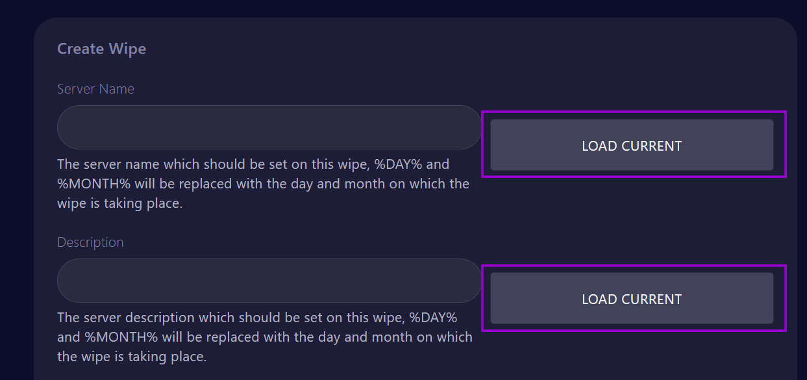Select the Server Name field label
The width and height of the screenshot is (807, 380).
click(95, 89)
